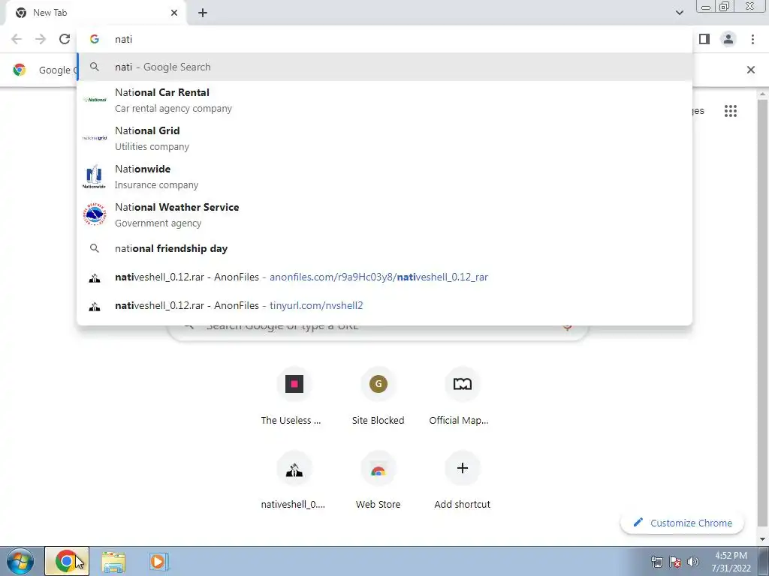Open the nativeshell_0.... shortcut tile
Viewport: 769px width, 576px height.
pos(294,481)
